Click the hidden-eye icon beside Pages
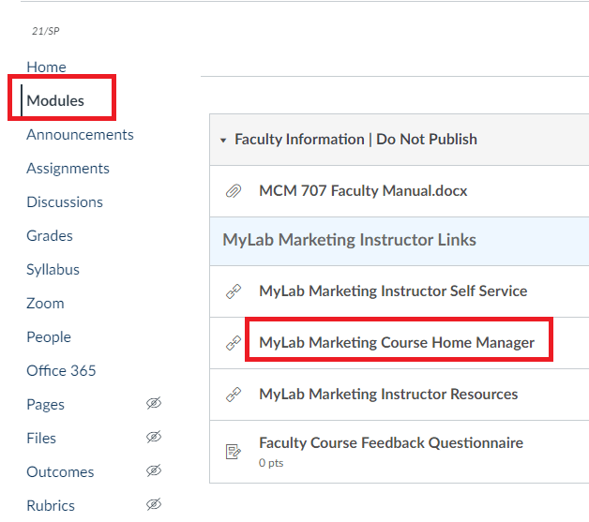Image resolution: width=589 pixels, height=522 pixels. pos(154,403)
